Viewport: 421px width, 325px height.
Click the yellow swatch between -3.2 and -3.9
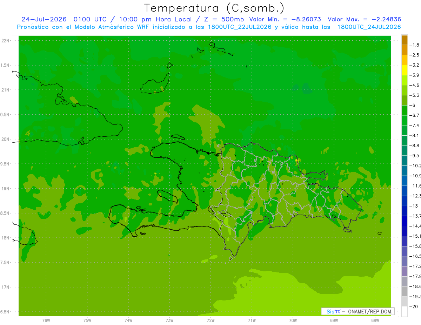pos(405,70)
